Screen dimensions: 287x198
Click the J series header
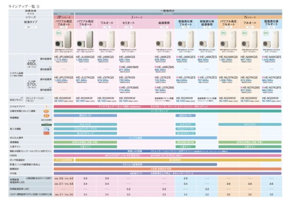[x=137, y=17]
